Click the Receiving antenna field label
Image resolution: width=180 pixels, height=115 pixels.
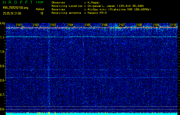pos(66,13)
